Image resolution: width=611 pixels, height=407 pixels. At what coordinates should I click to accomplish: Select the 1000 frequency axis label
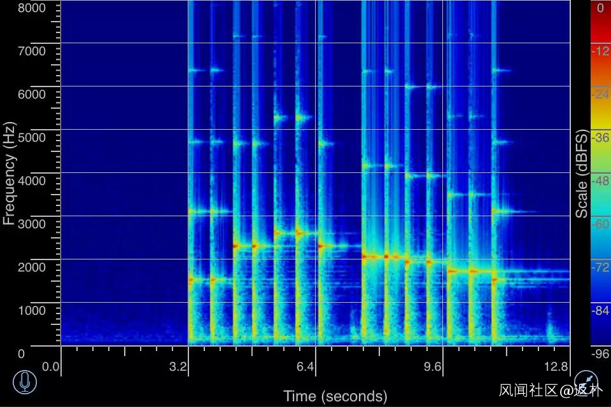pos(32,310)
